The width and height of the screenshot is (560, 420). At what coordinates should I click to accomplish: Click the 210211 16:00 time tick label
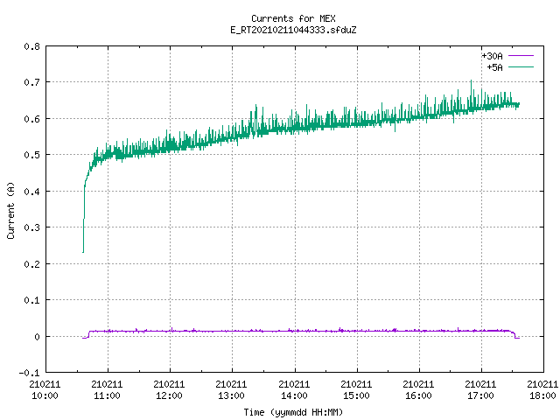(x=418, y=390)
